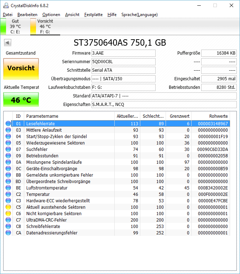Click raw value 000B3420002E
Viewport: 240px width, 274px height.
[x=213, y=188]
